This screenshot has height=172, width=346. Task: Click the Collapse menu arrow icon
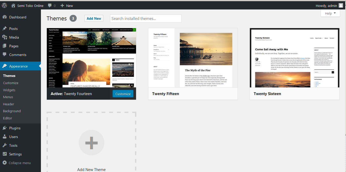pyautogui.click(x=5, y=163)
